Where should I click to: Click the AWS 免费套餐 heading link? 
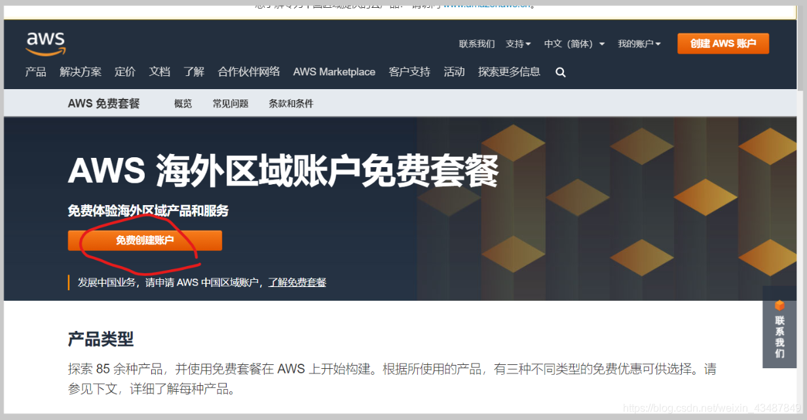click(x=103, y=104)
